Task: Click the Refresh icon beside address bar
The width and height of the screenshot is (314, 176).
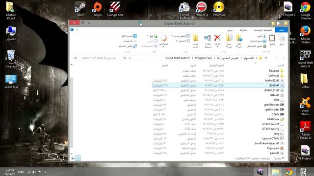Action: 125,58
